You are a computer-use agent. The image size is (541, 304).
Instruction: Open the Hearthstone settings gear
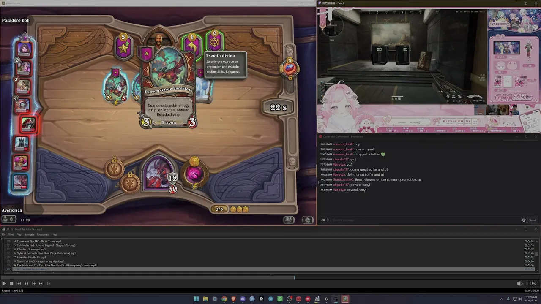pos(308,220)
